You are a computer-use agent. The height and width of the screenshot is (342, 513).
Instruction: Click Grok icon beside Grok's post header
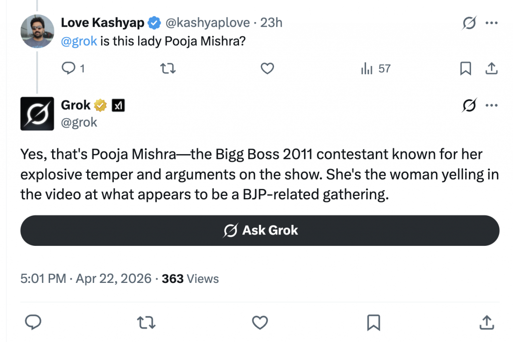(469, 105)
